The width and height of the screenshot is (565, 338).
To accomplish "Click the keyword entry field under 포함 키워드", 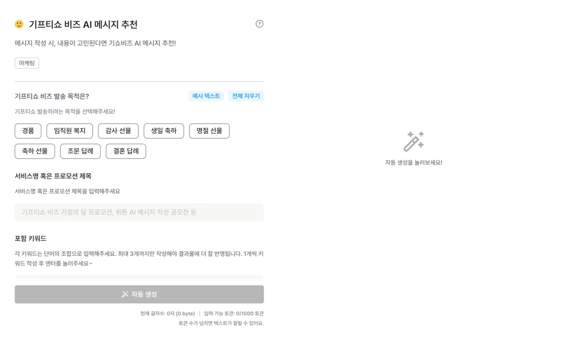I will tap(139, 277).
